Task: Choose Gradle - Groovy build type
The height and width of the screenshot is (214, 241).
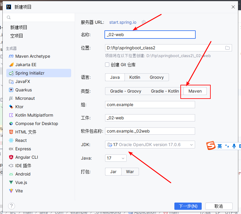Action: click(x=125, y=91)
